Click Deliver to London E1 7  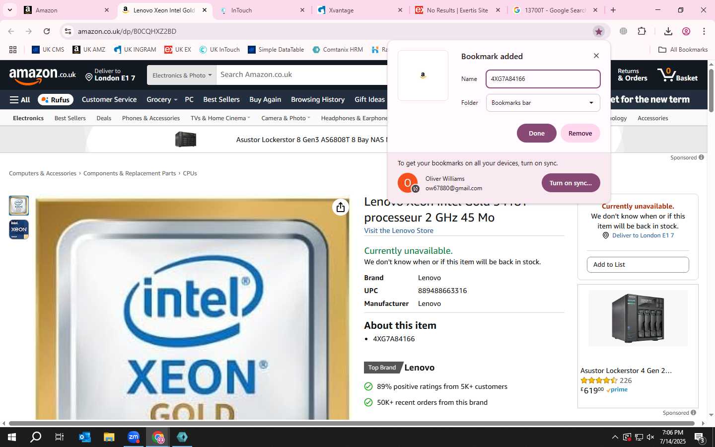[x=110, y=75]
